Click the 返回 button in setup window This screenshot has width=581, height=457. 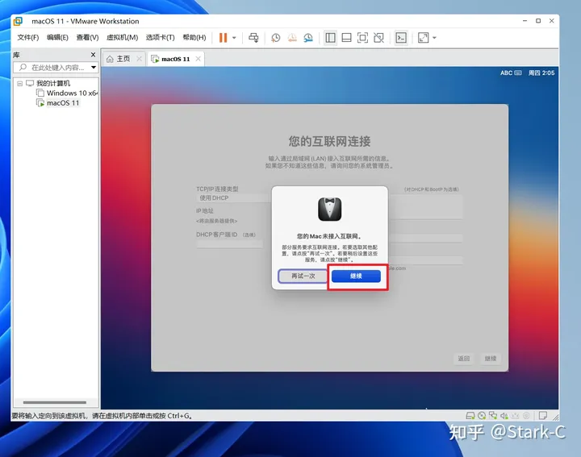463,358
